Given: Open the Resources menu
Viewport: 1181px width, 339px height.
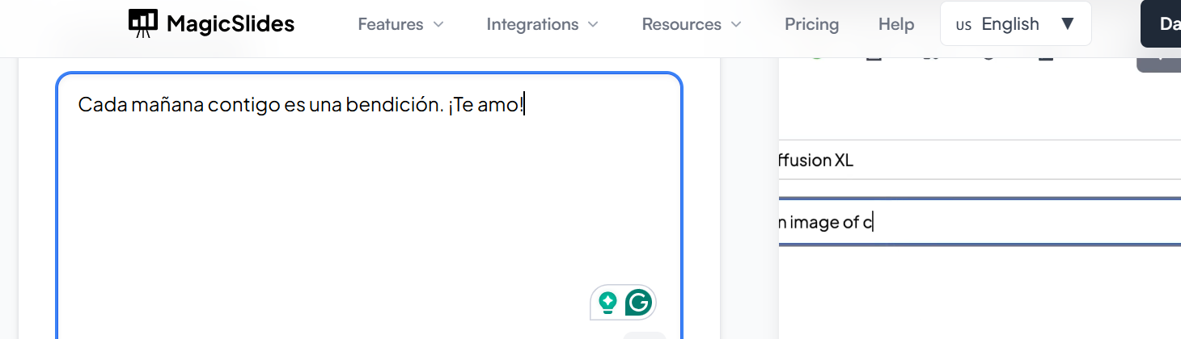Looking at the screenshot, I should 681,24.
